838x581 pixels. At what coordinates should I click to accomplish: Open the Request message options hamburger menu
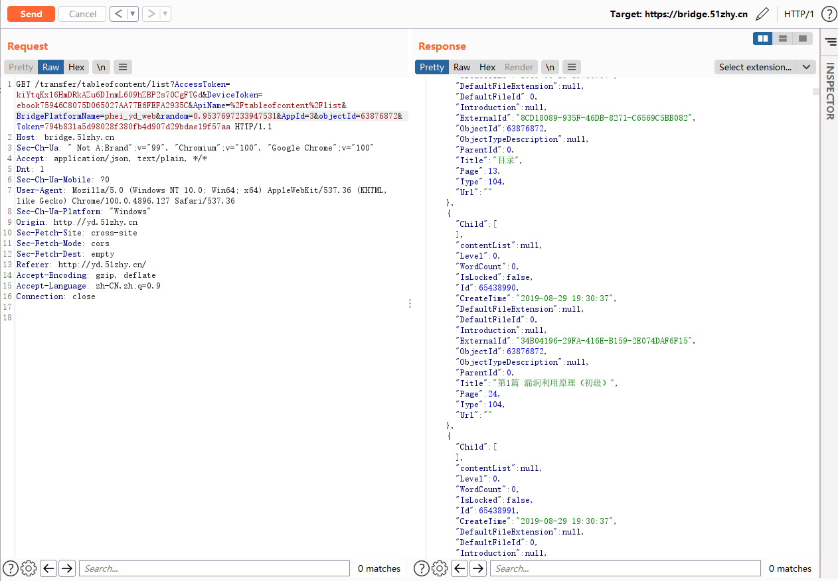122,67
